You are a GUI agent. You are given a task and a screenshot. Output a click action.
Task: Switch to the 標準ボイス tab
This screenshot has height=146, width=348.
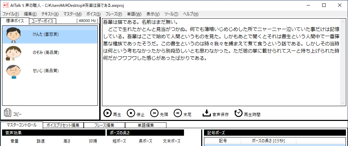(15, 21)
